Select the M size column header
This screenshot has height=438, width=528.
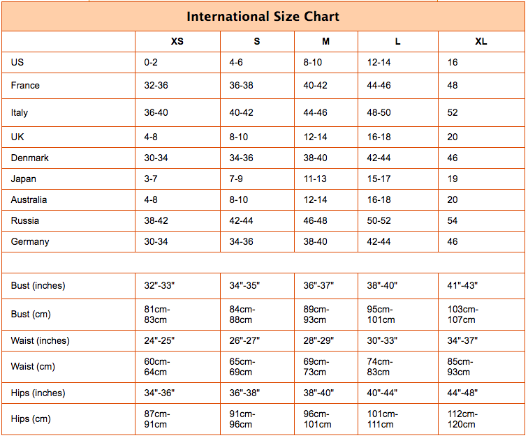point(325,41)
